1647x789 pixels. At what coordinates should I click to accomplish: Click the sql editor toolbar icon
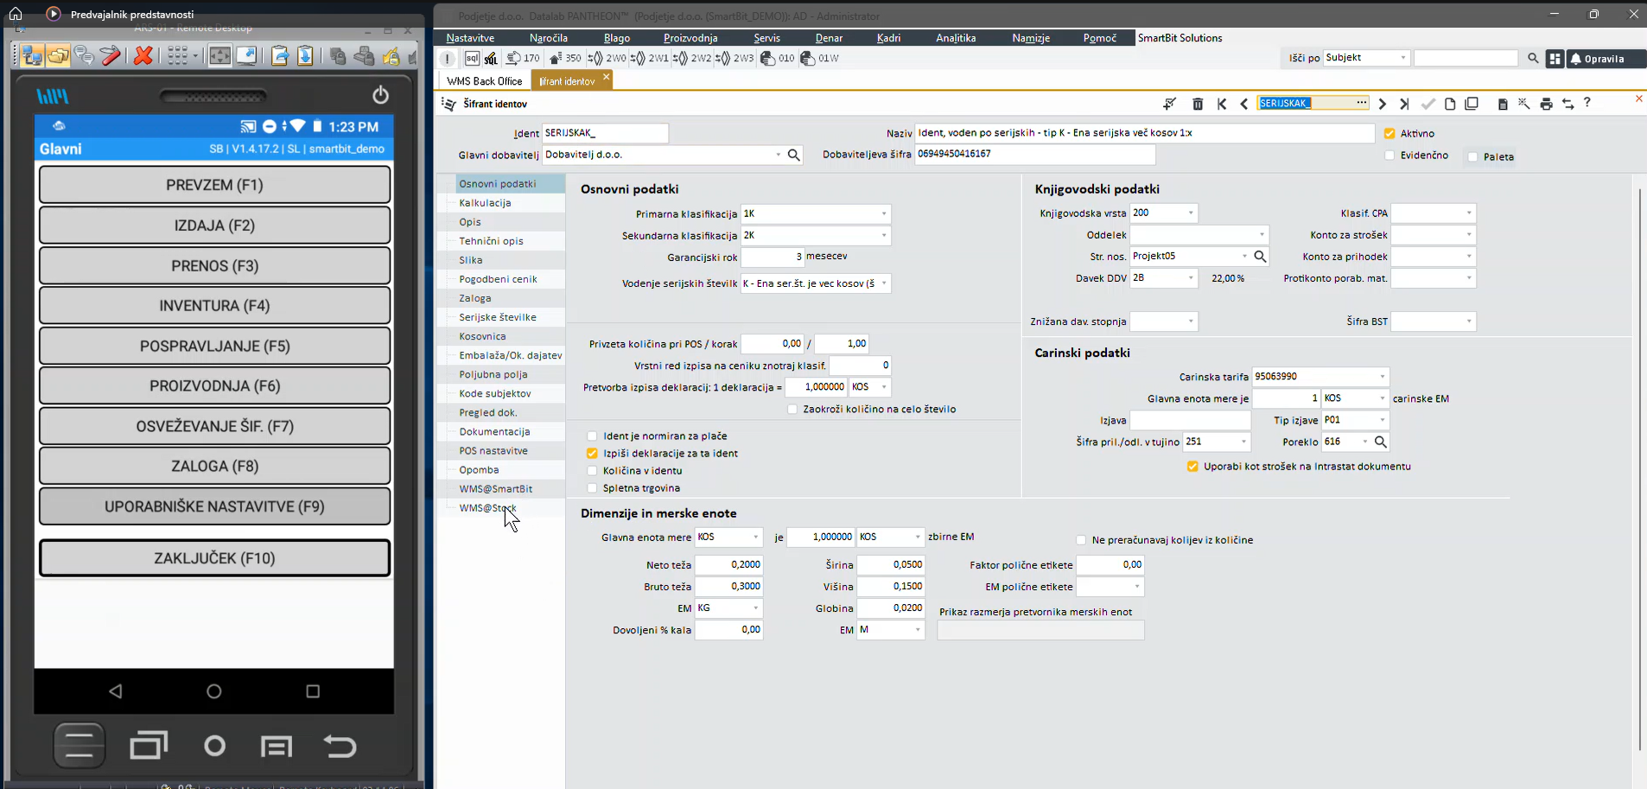pyautogui.click(x=472, y=59)
